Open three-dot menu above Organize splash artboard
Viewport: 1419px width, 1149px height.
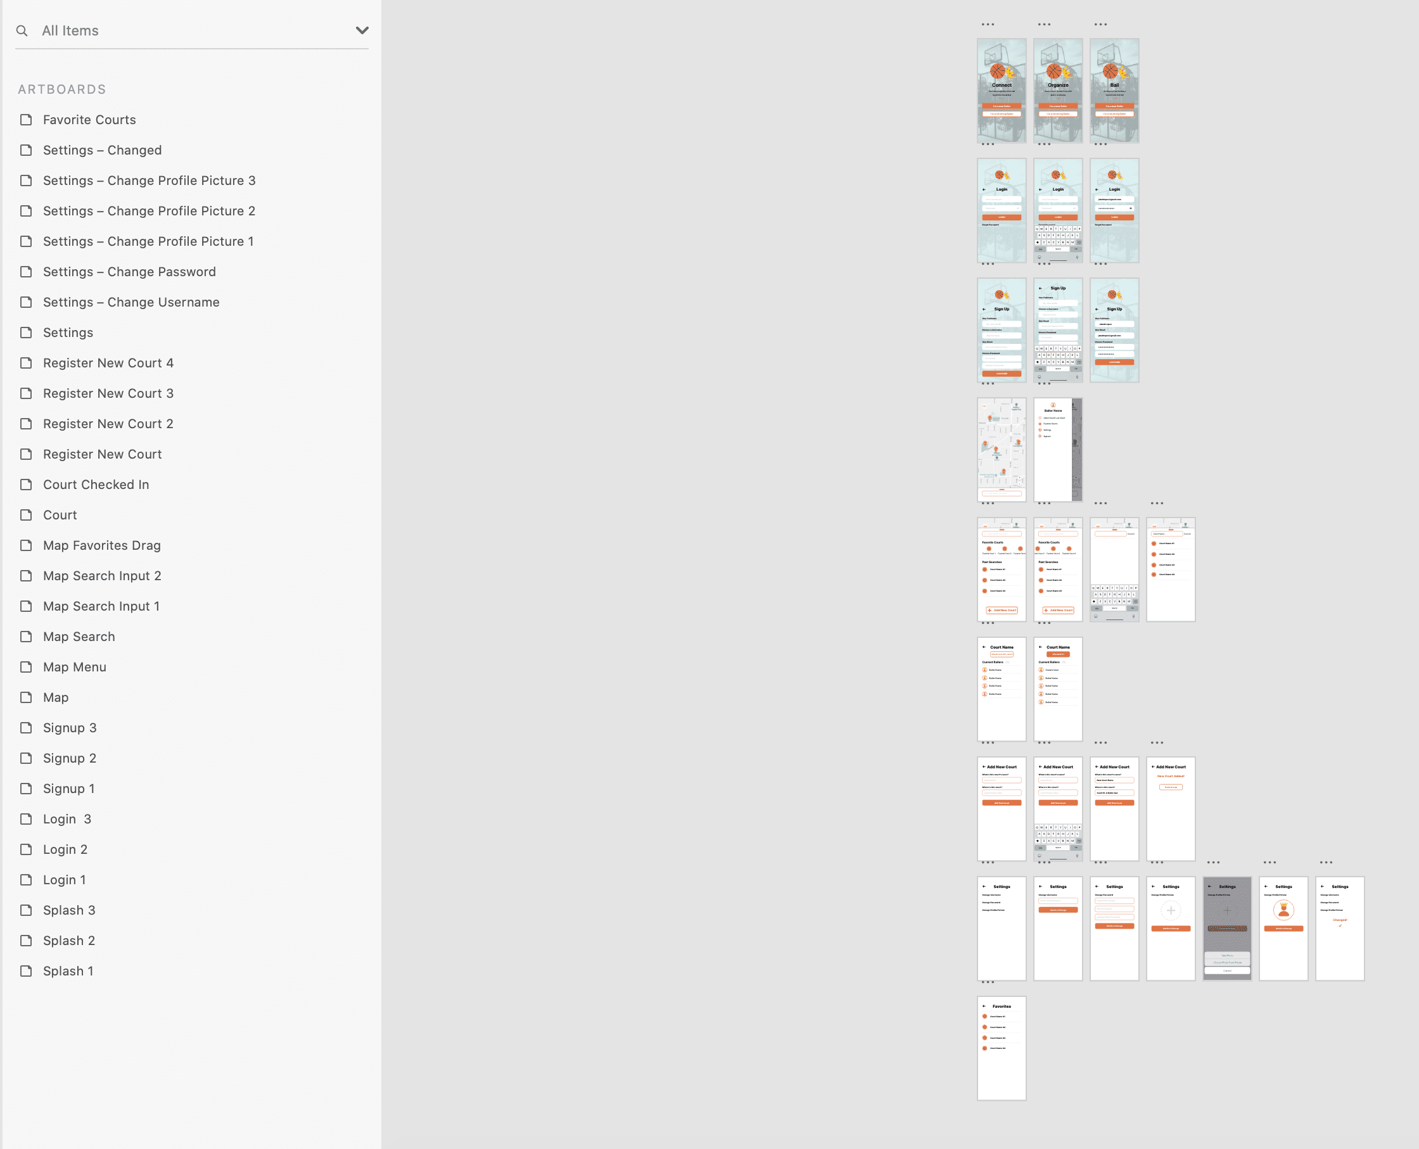click(1044, 25)
